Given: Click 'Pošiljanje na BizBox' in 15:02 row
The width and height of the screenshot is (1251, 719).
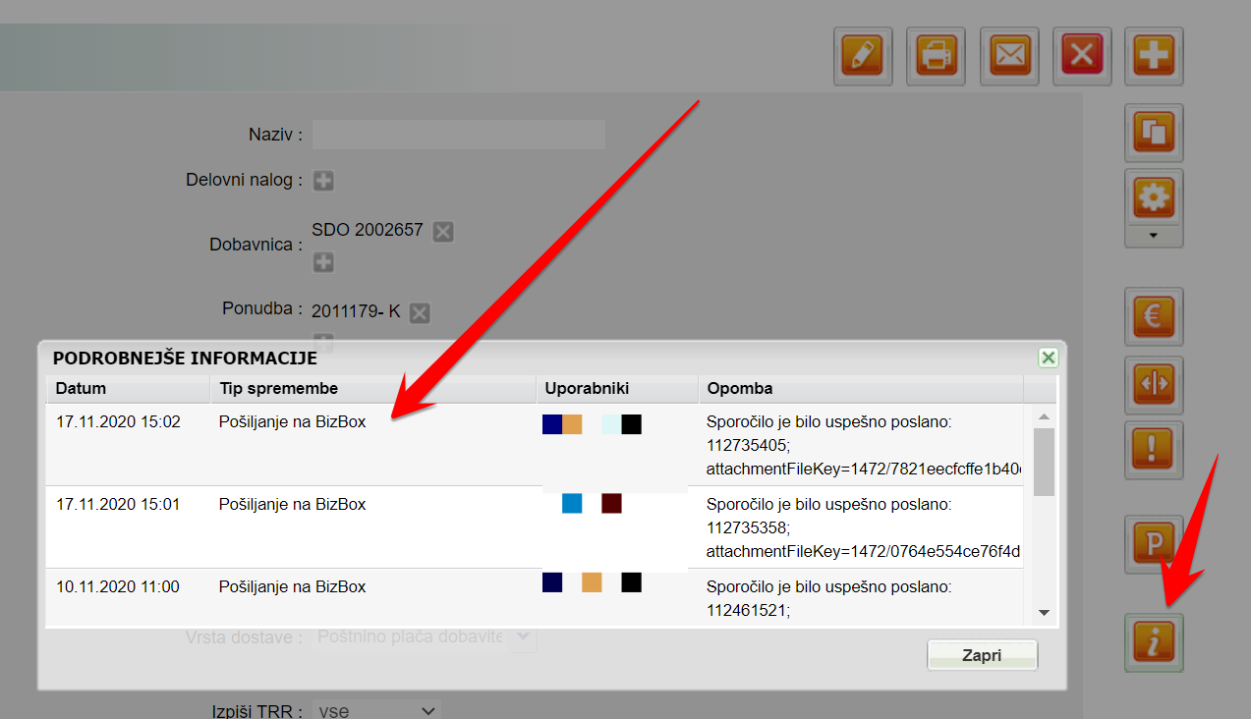Looking at the screenshot, I should 292,422.
